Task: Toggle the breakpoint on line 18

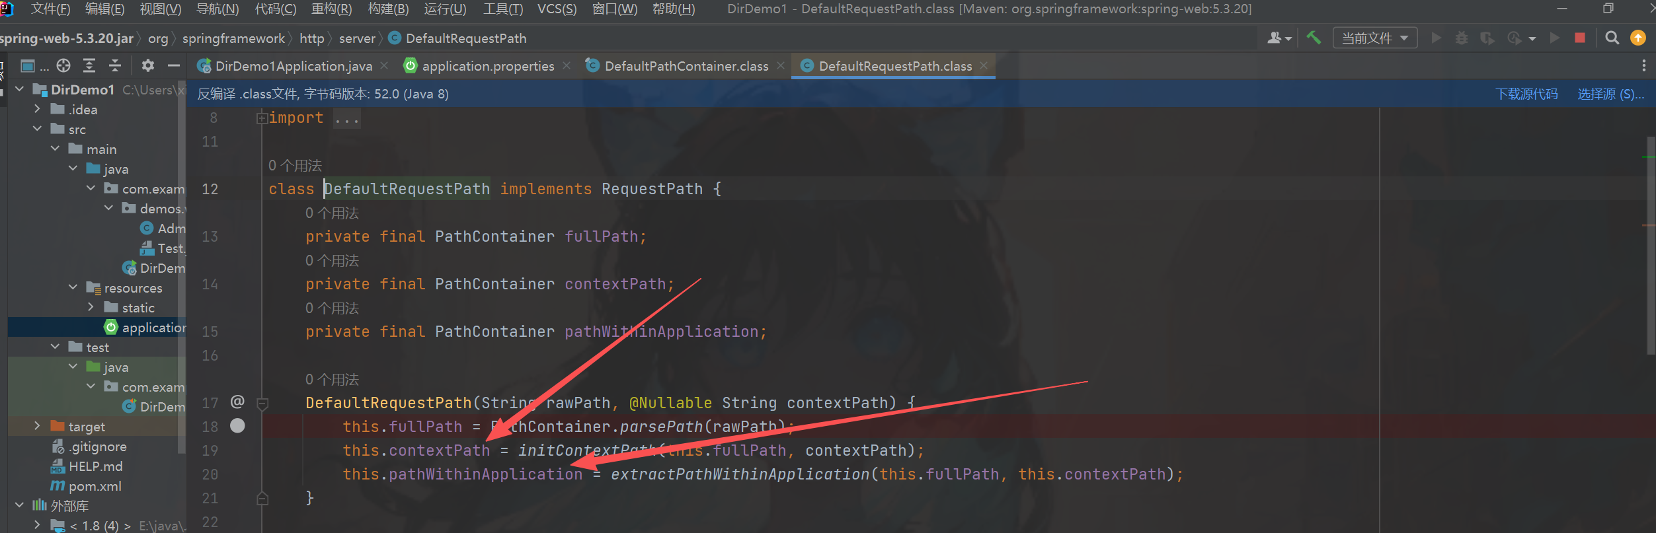Action: 237,427
